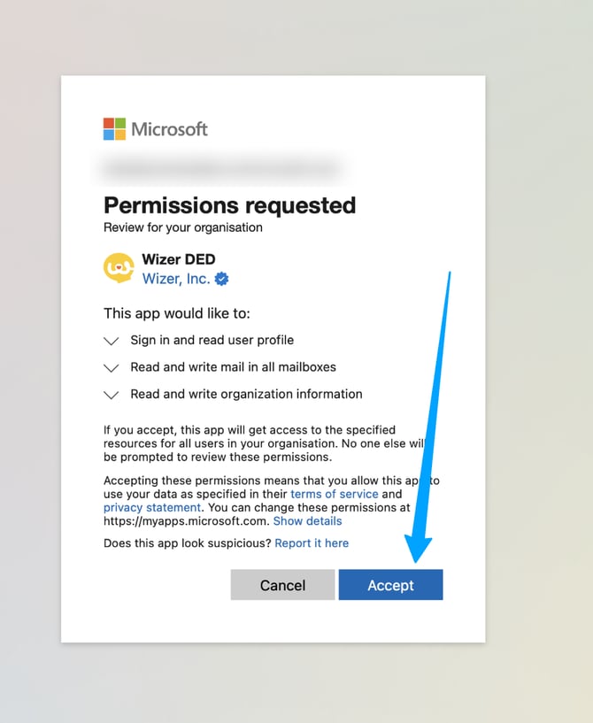Expand the organization information permission chevron
This screenshot has width=593, height=723.
tap(112, 395)
